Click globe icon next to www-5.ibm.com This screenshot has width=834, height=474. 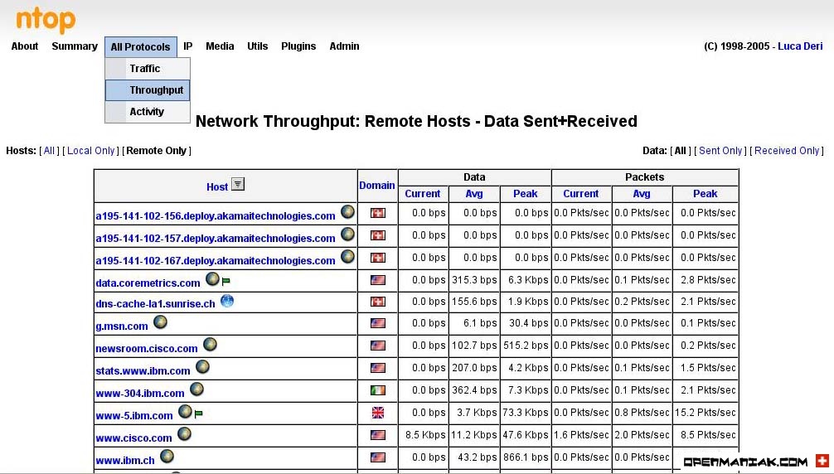click(185, 411)
